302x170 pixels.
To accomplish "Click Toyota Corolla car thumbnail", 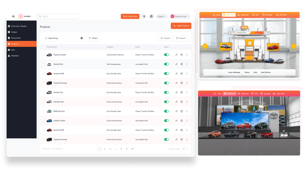I will tap(49, 55).
